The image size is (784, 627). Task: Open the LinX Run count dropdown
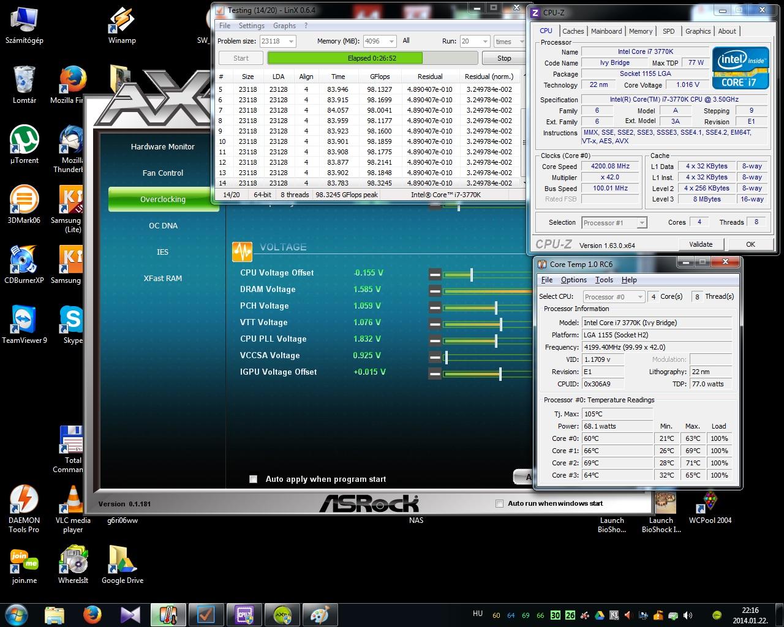[x=475, y=41]
